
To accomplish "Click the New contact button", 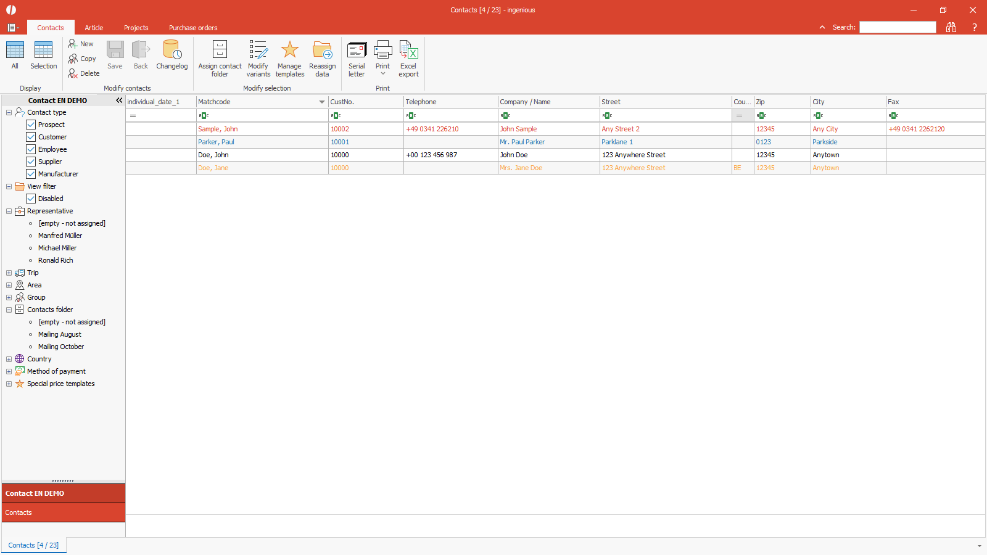I will [x=81, y=44].
